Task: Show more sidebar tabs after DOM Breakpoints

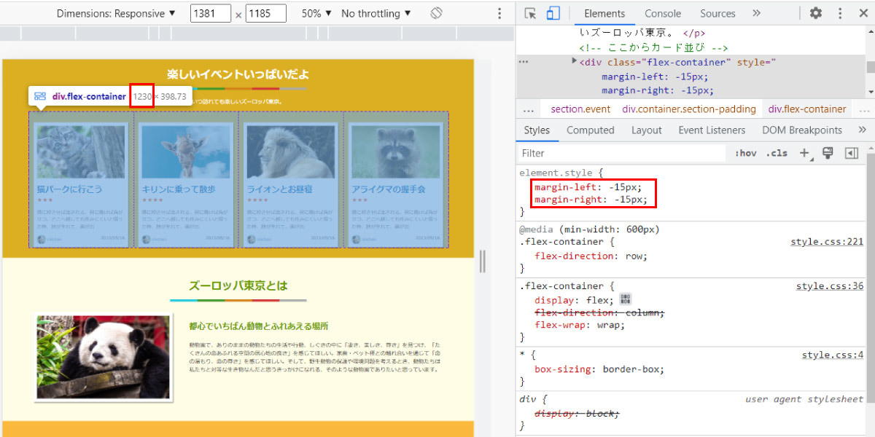Action: click(x=862, y=130)
